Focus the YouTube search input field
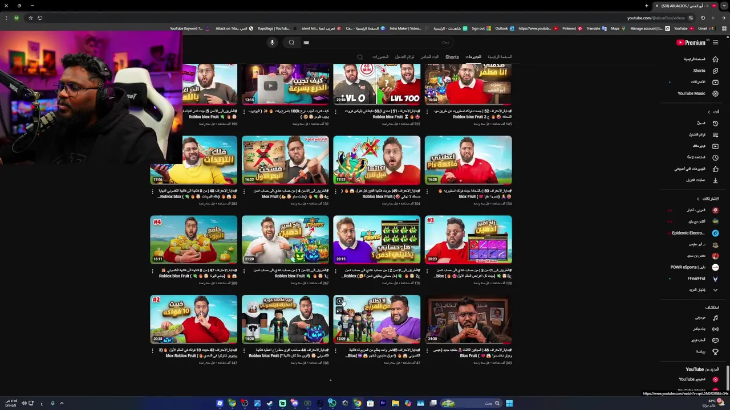The image size is (730, 410). pyautogui.click(x=376, y=43)
